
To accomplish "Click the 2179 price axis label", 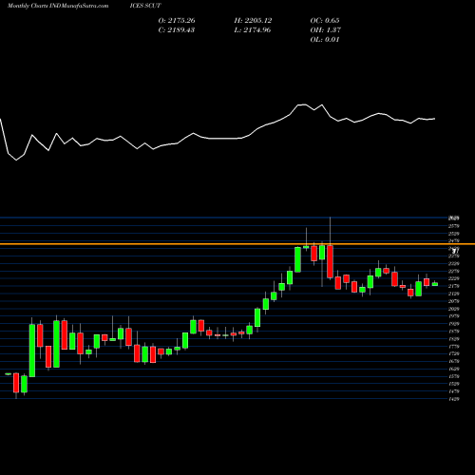I will pyautogui.click(x=454, y=286).
